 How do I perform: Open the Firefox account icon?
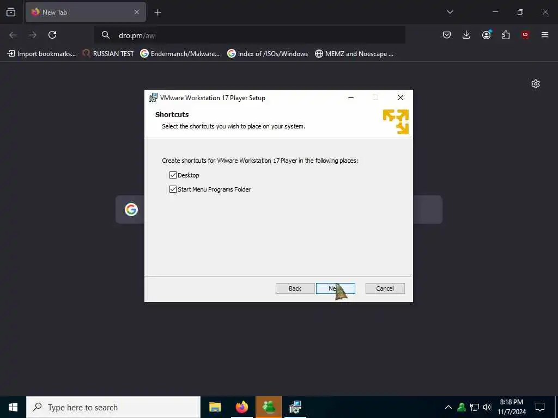(486, 35)
